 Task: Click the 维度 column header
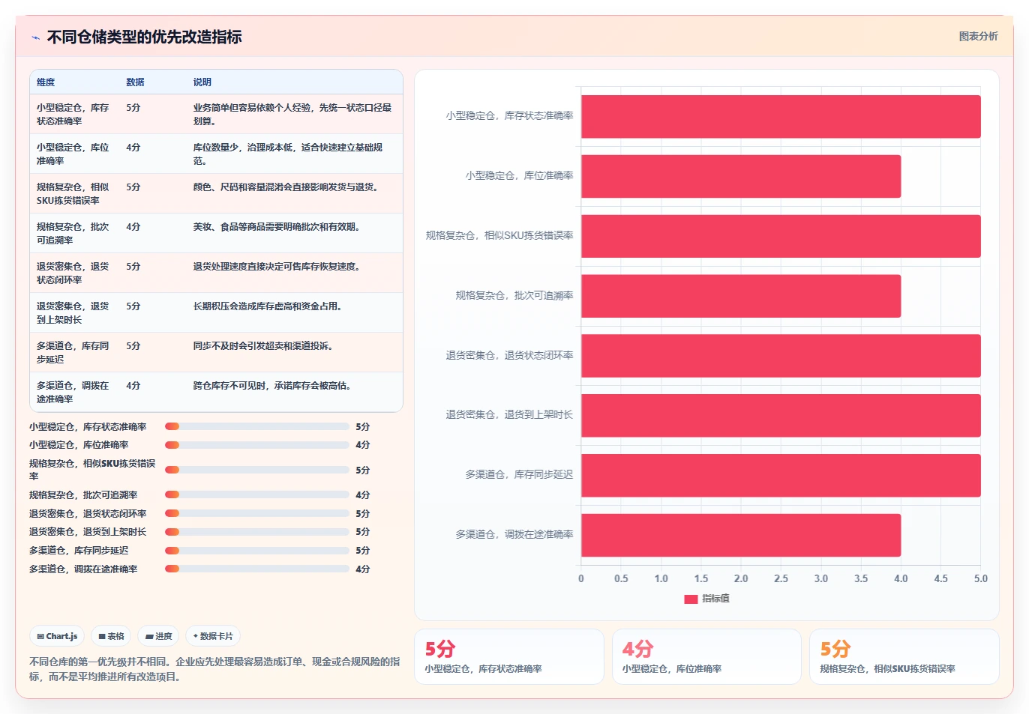(x=46, y=82)
